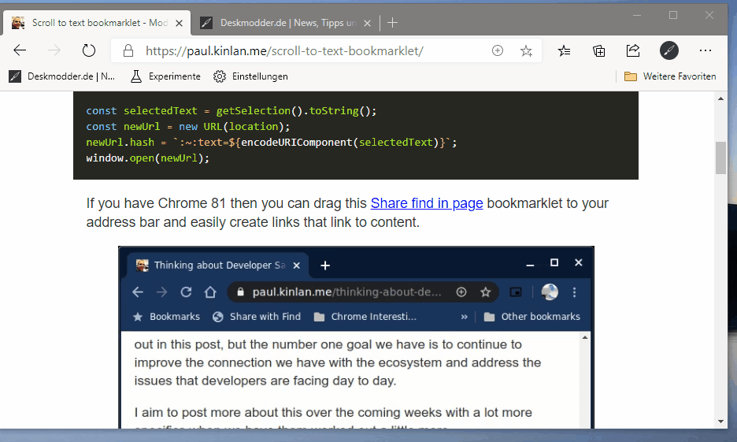Close the Scroll to text bookmarklet tab
The height and width of the screenshot is (442, 737).
[179, 23]
